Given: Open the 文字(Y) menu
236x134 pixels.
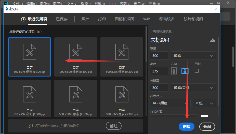Looking at the screenshot, I should click(72, 4).
